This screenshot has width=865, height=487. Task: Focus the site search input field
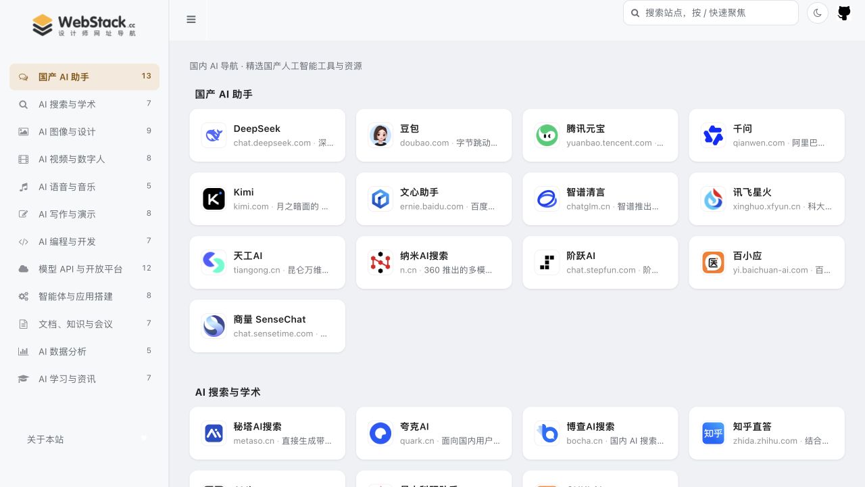tap(711, 13)
